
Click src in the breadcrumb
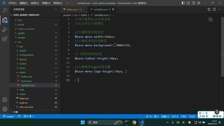[x=76, y=15]
